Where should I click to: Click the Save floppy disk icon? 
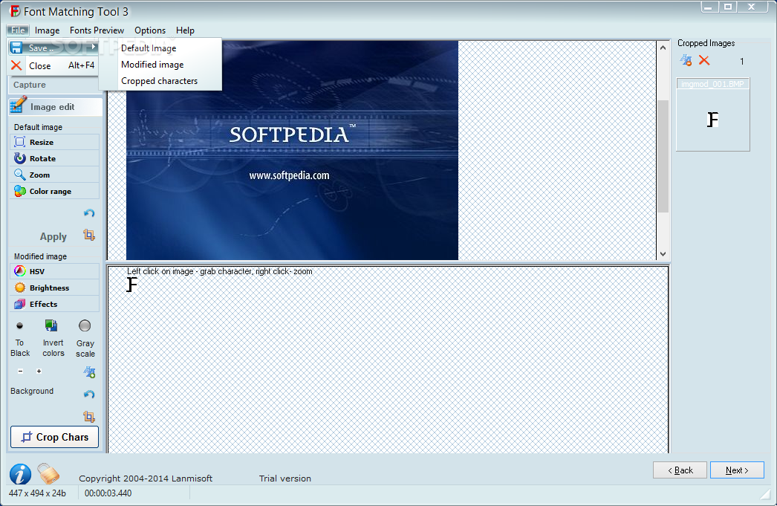pyautogui.click(x=16, y=48)
